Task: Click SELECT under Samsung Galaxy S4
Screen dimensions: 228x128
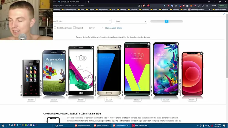Action: click(54, 99)
